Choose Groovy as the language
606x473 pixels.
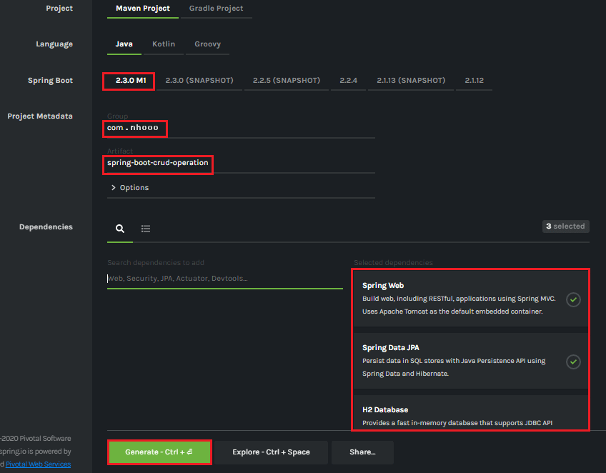pyautogui.click(x=207, y=44)
